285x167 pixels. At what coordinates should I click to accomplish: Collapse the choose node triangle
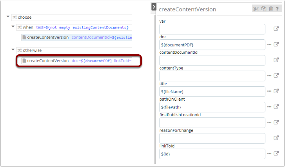(8, 17)
